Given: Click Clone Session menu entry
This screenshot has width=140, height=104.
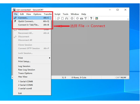Looking at the screenshot, I should (32, 45).
